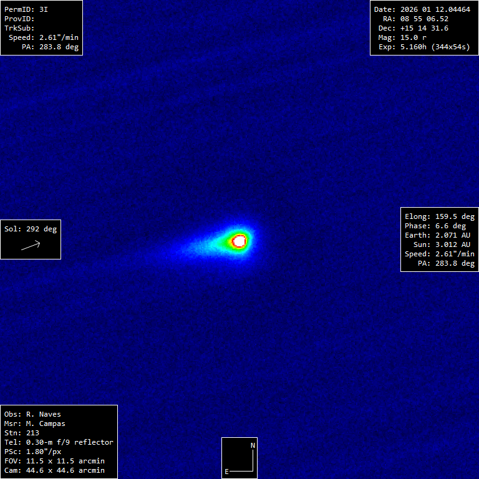Click the N label on the compass
This screenshot has height=479, width=479.
(253, 445)
